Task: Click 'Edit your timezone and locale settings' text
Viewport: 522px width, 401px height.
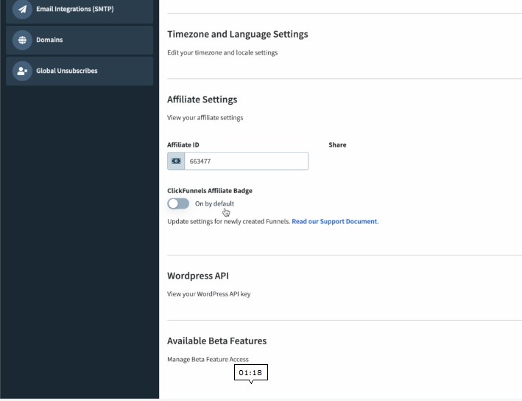Action: [x=222, y=52]
